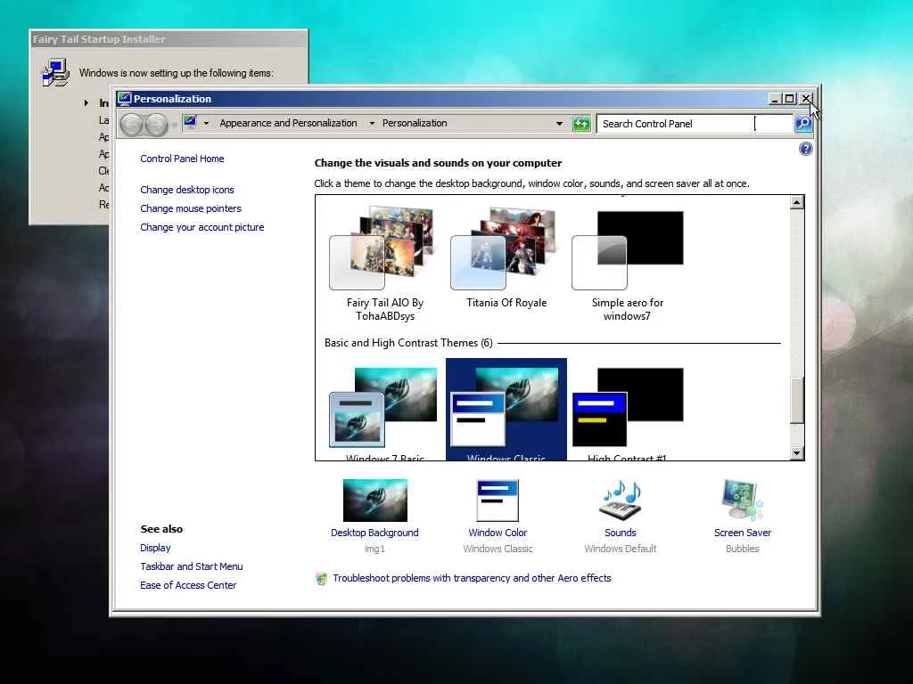Click the theme list scroll down arrow

pos(797,453)
